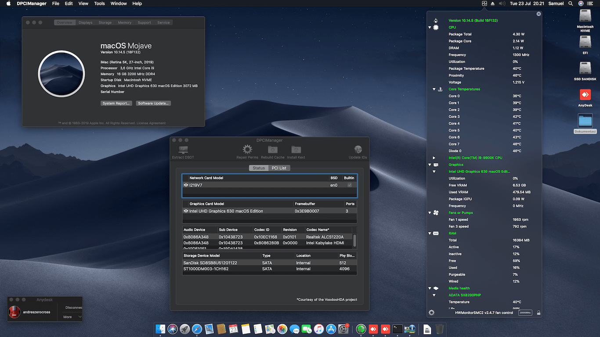The image size is (600, 337).
Task: Toggle the Builtin checkbox for I219V7
Action: (350, 185)
